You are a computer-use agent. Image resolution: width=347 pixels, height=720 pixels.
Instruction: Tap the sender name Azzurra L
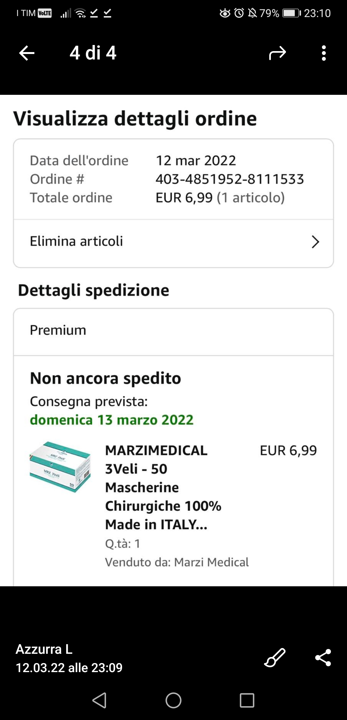[44, 649]
